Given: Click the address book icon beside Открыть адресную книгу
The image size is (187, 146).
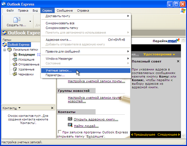Looking at the screenshot, I should (x=70, y=119).
